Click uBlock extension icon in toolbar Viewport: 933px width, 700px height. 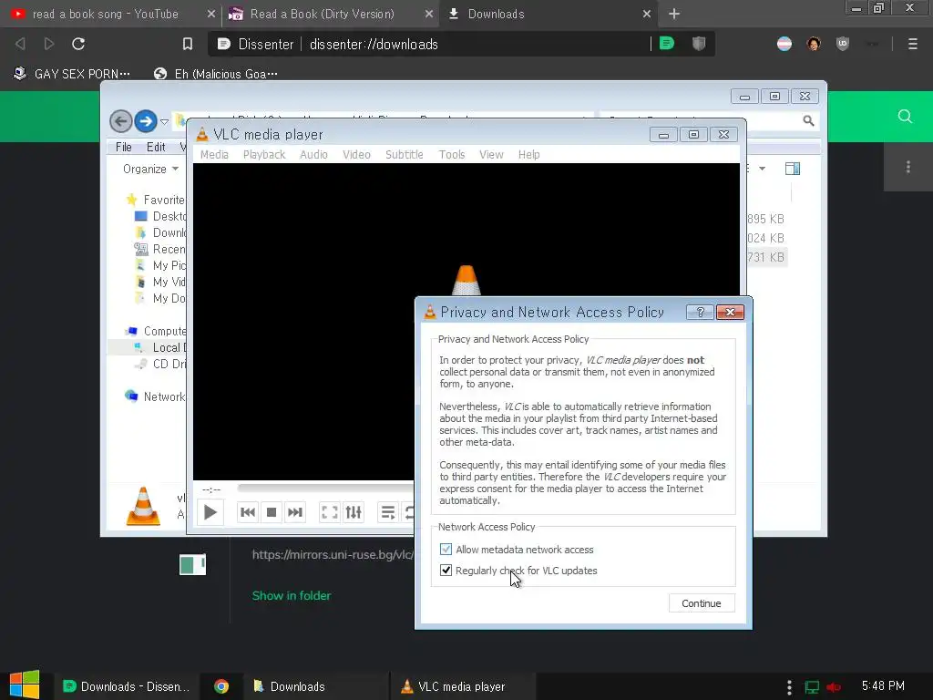(843, 44)
